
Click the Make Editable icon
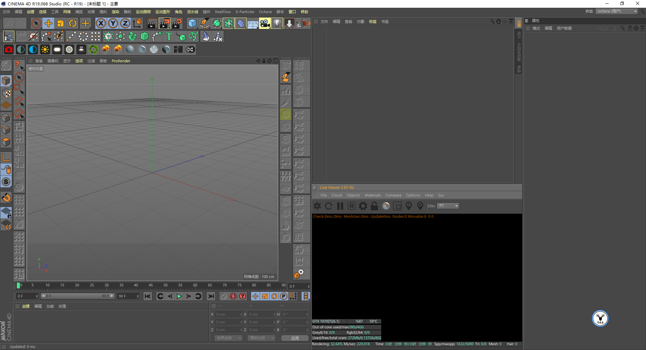click(6, 65)
